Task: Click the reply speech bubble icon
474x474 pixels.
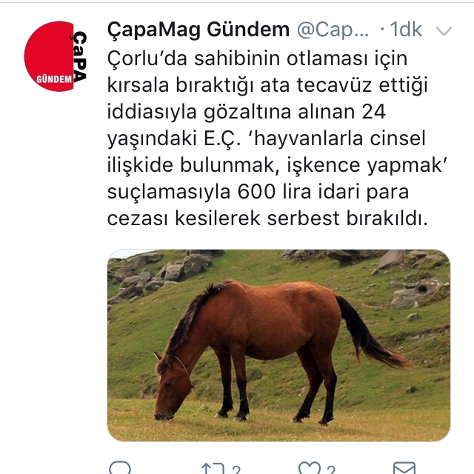Action: tap(120, 467)
